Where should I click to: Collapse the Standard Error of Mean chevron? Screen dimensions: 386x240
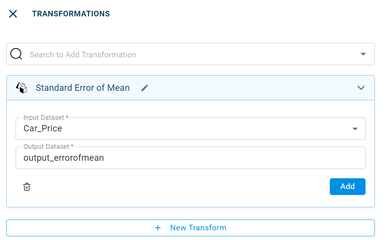coord(361,88)
